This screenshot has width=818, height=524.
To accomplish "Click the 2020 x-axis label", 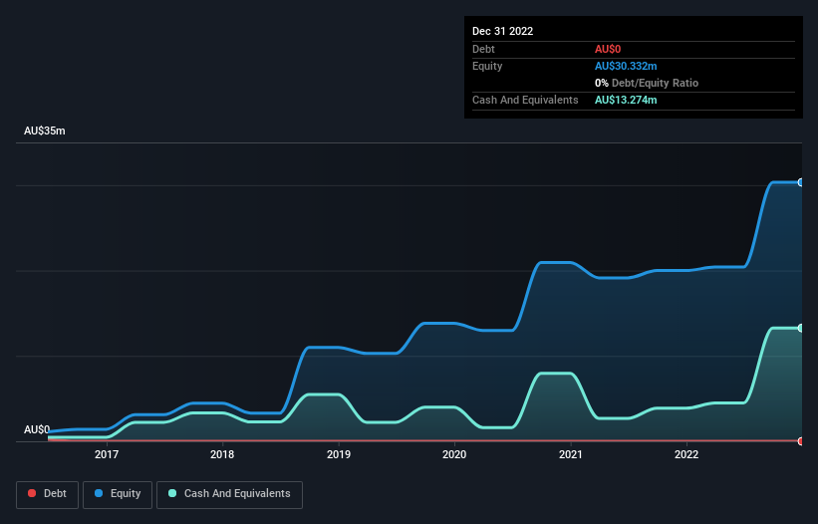I will click(x=454, y=454).
